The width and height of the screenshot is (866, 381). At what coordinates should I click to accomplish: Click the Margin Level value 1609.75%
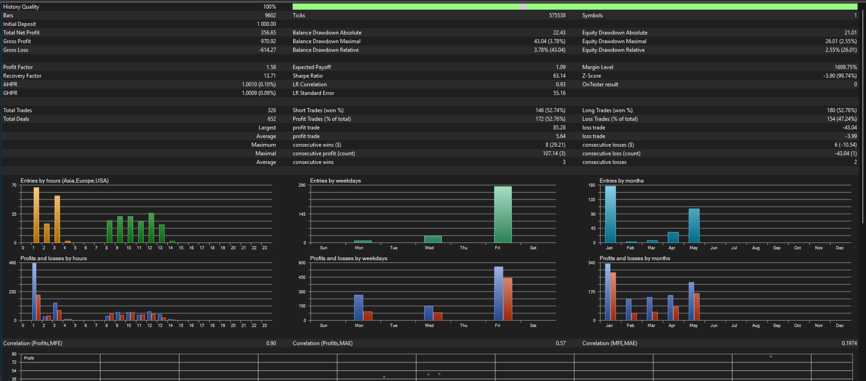[846, 67]
